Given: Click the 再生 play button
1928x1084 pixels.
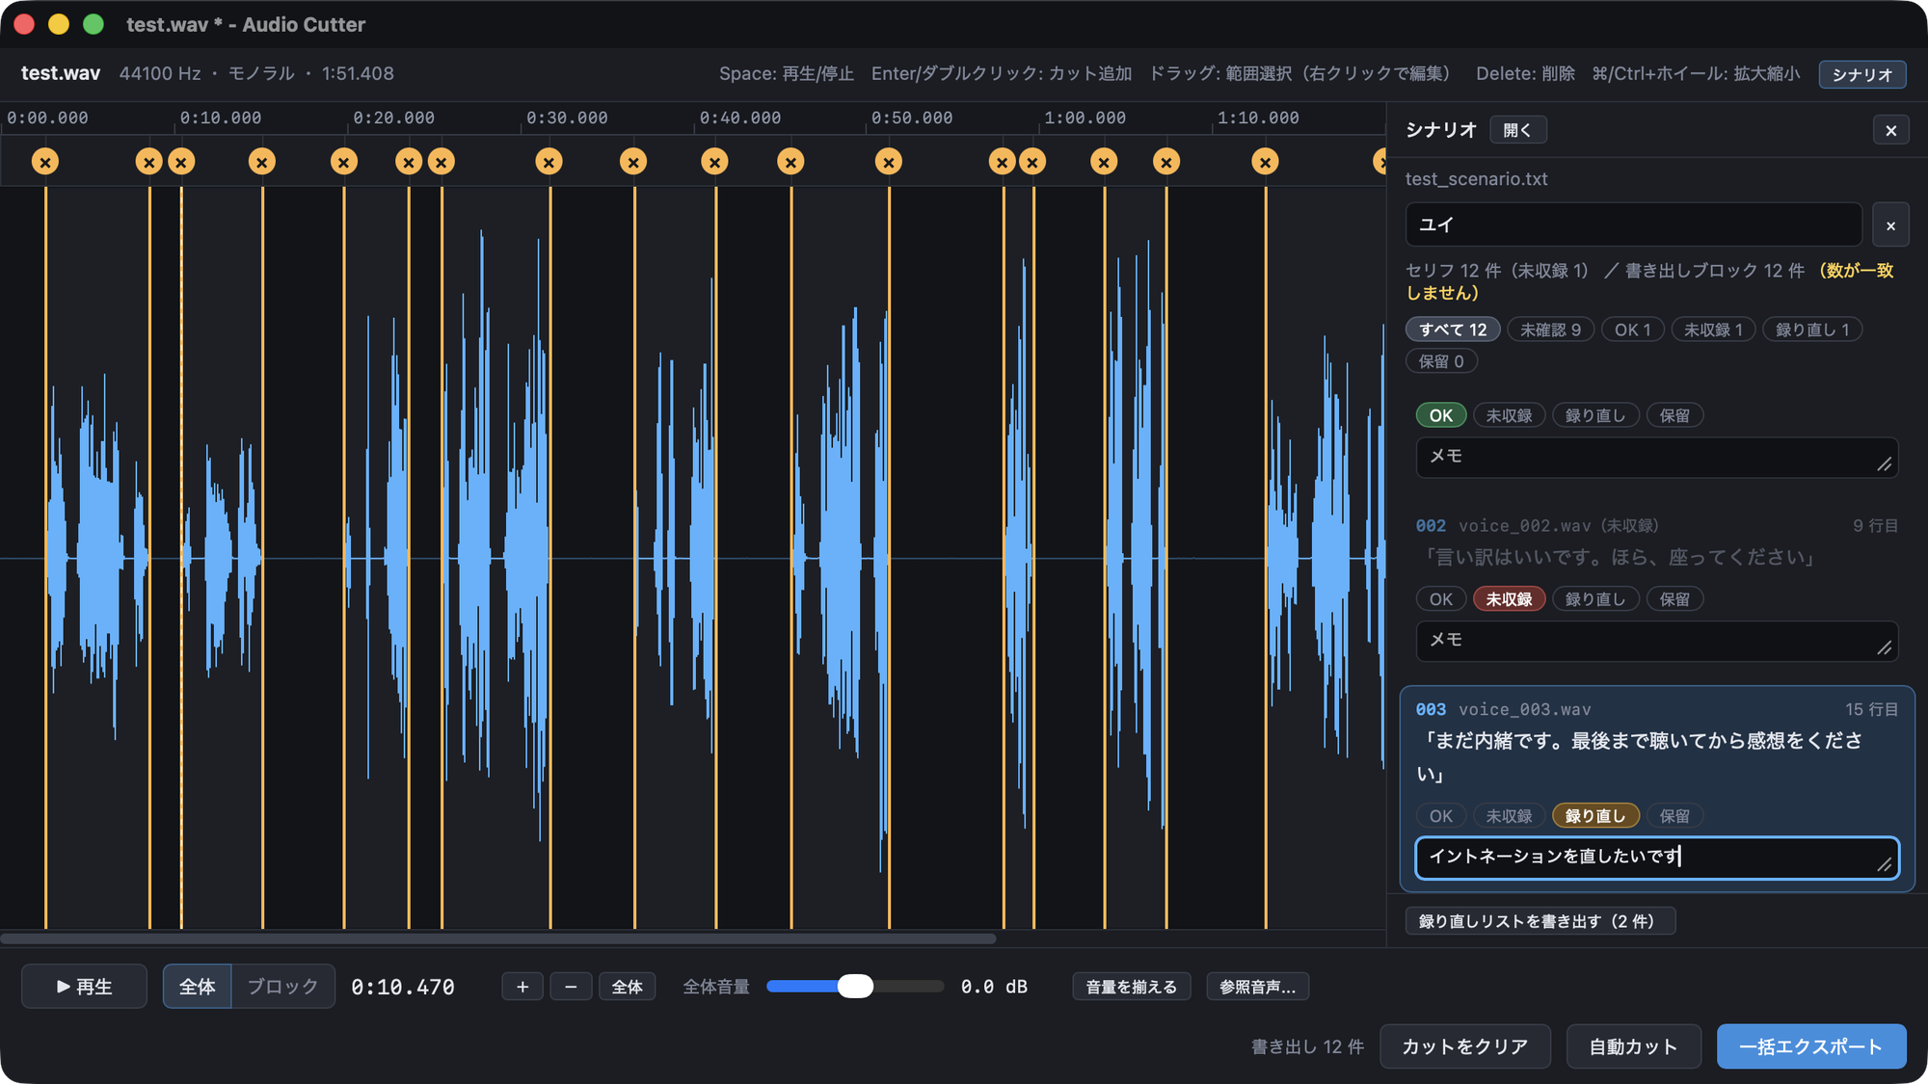Looking at the screenshot, I should pyautogui.click(x=85, y=987).
